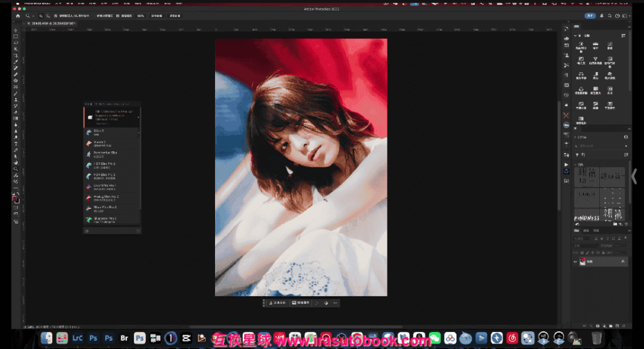Open Nik Collection settings gear
The width and height of the screenshot is (644, 349).
[x=87, y=231]
